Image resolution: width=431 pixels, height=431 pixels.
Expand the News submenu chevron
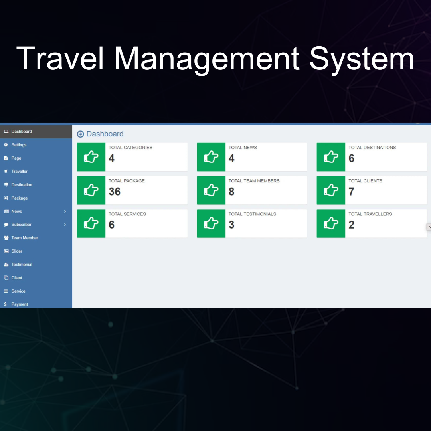point(65,212)
